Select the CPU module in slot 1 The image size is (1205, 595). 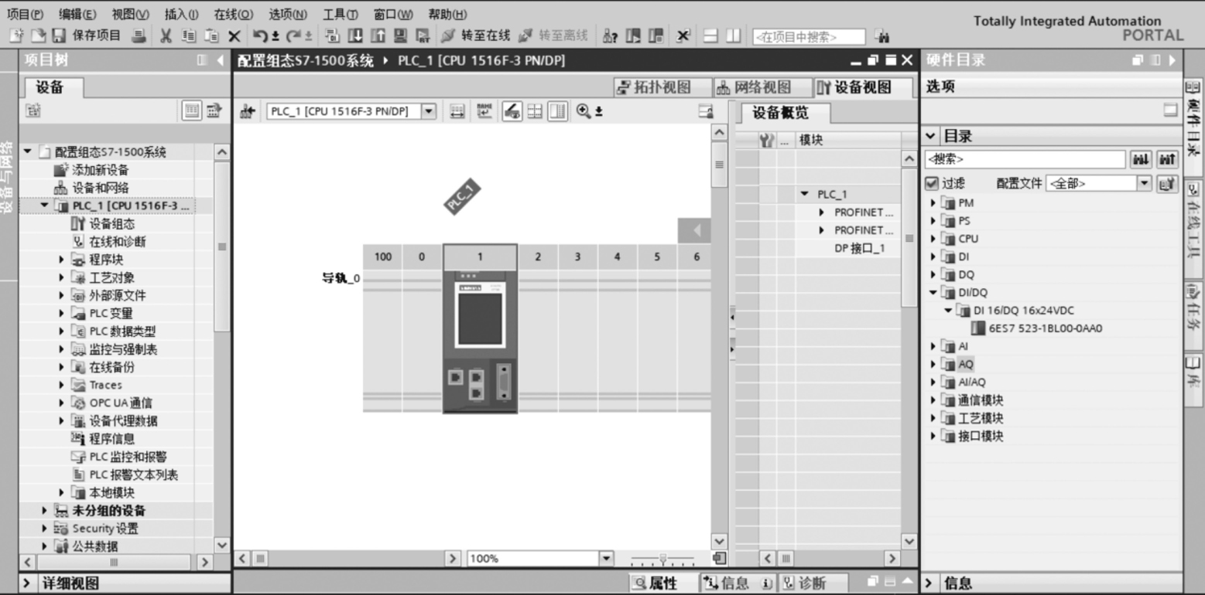[480, 341]
